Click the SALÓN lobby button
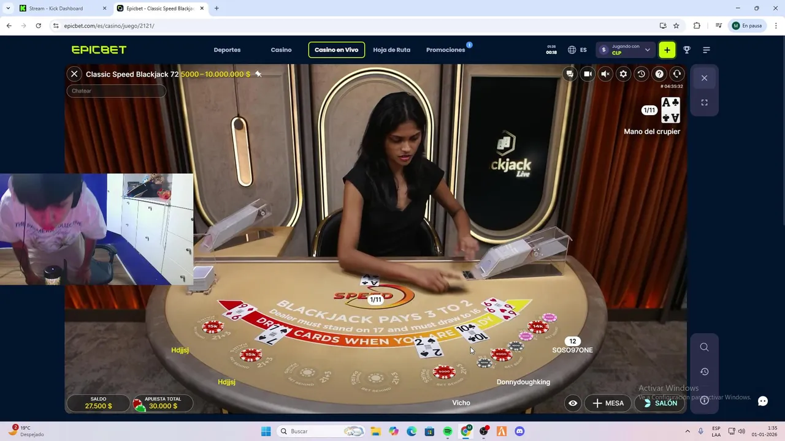785x441 pixels. tap(660, 403)
